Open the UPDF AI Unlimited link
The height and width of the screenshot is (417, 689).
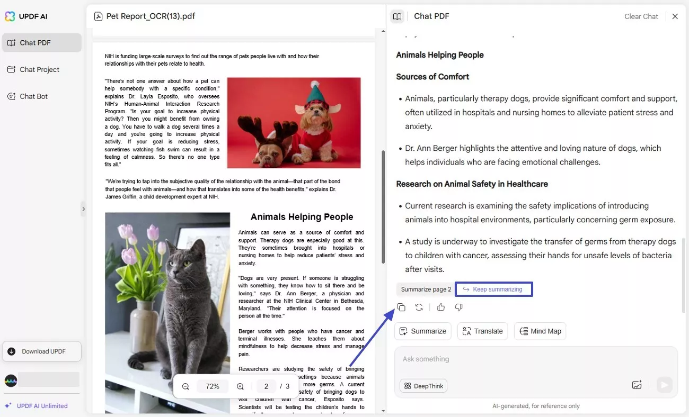37,406
